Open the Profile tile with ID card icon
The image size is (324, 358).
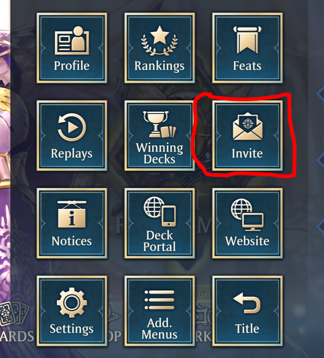[72, 48]
